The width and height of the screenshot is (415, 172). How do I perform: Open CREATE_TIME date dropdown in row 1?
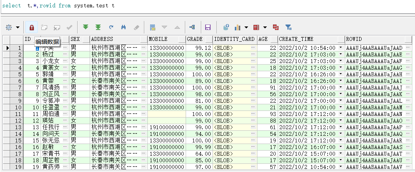tap(341, 48)
